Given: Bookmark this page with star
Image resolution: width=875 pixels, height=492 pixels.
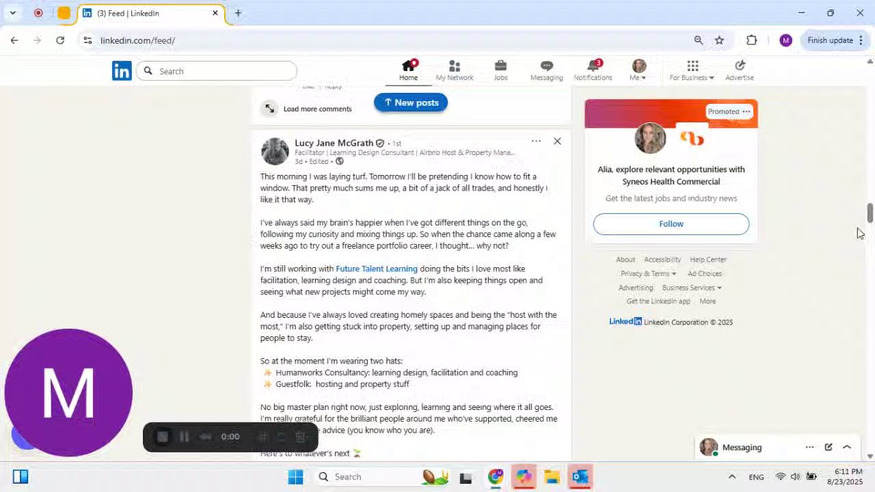Looking at the screenshot, I should click(x=719, y=40).
